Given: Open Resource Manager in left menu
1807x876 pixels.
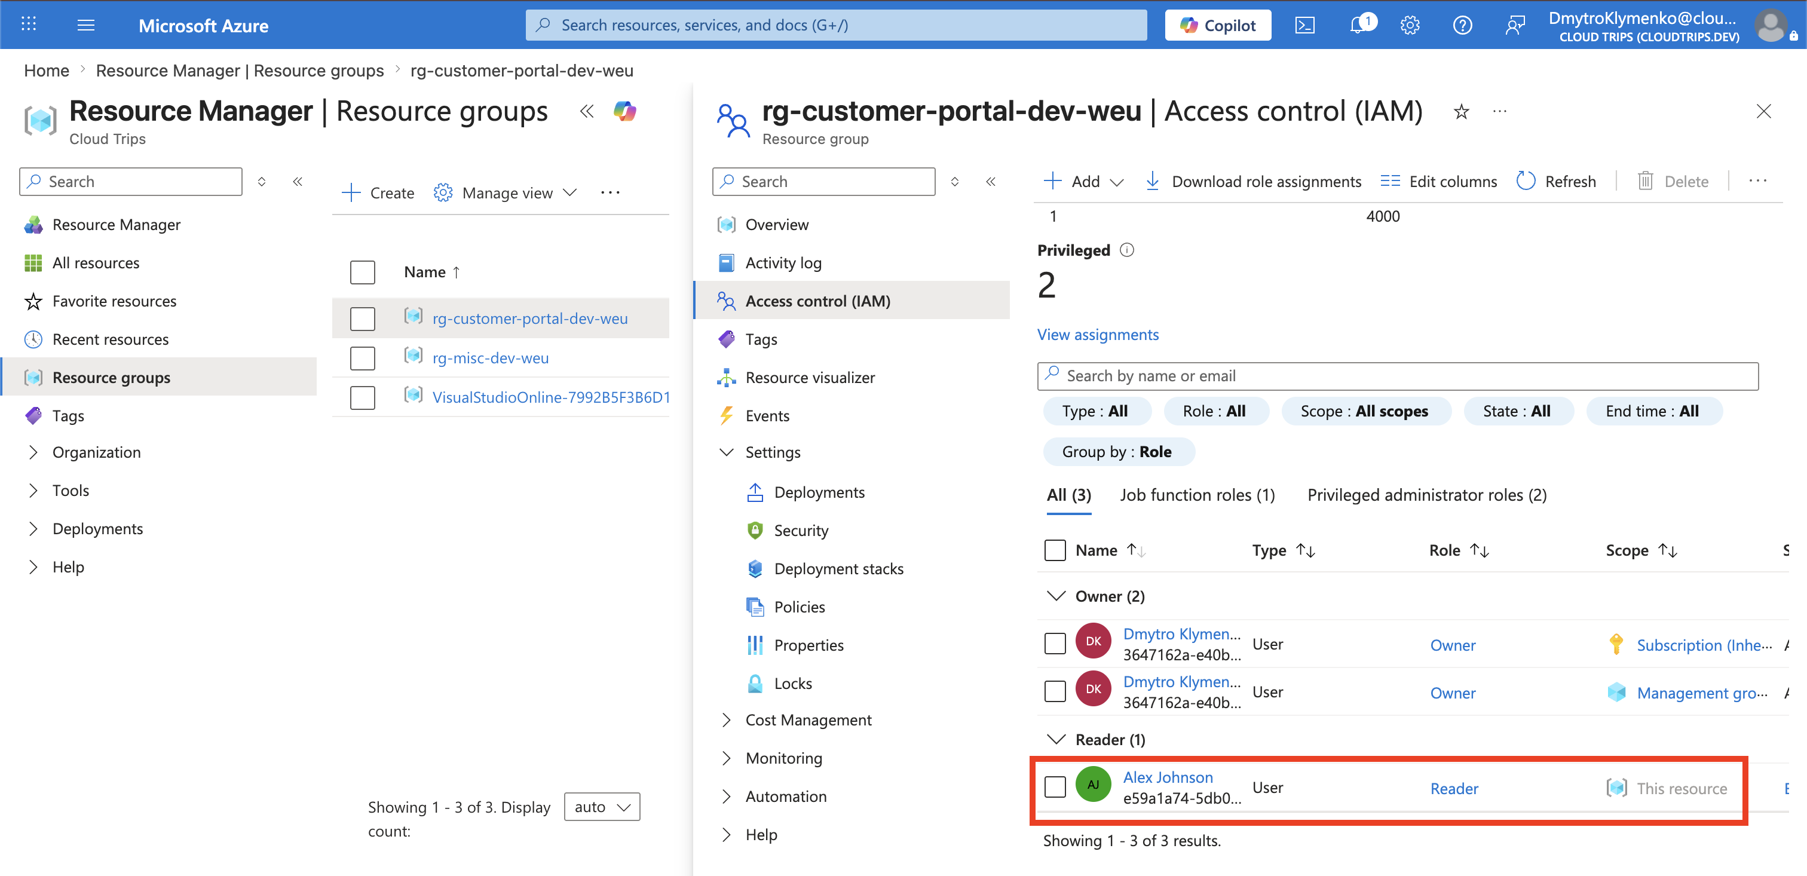Looking at the screenshot, I should [117, 225].
